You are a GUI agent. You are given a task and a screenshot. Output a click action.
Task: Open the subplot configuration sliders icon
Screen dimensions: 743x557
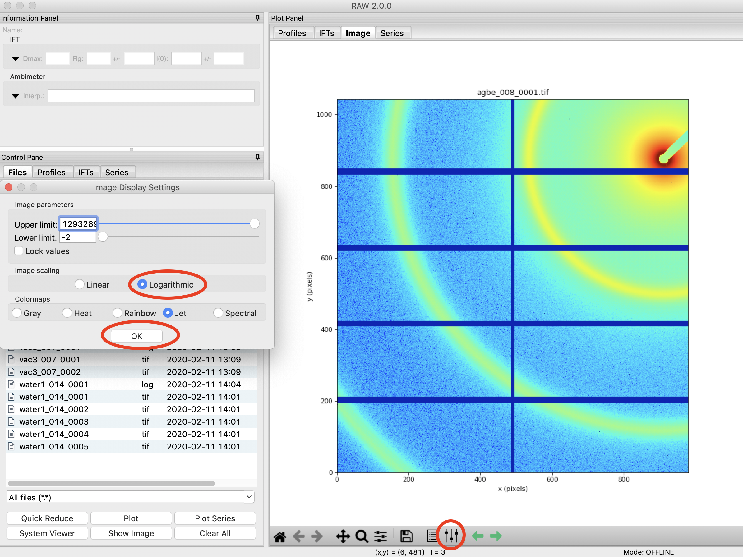pos(381,536)
